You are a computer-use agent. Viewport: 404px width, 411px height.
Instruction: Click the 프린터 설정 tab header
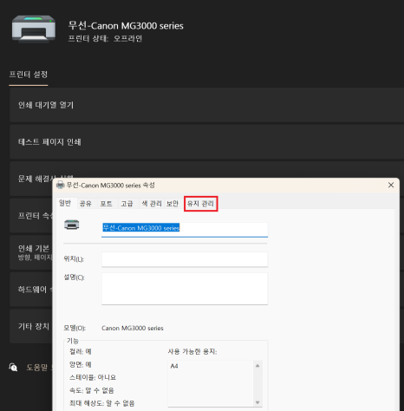29,75
